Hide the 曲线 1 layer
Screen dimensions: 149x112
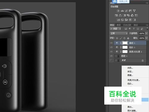[x=111, y=43]
